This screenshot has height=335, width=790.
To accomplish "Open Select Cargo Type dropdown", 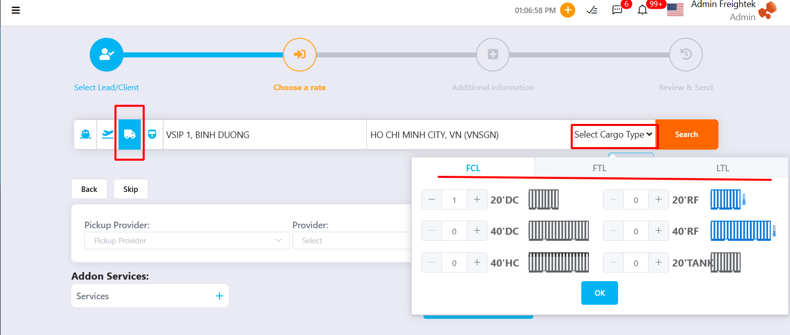I will (614, 135).
